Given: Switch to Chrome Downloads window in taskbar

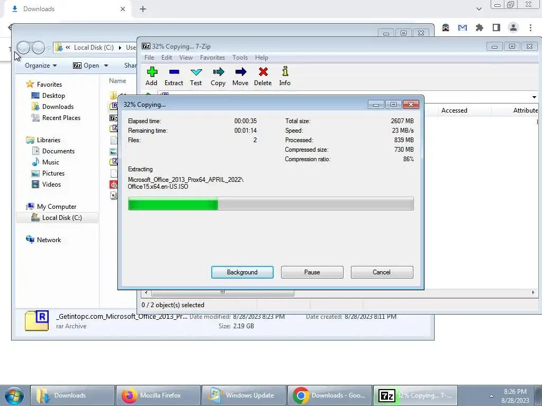Looking at the screenshot, I should coord(330,395).
